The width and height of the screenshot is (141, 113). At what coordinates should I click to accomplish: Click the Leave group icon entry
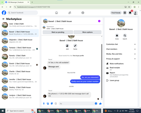click(107, 81)
